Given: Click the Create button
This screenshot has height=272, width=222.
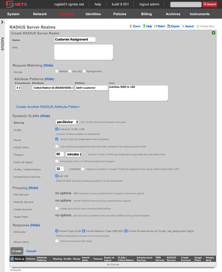Looking at the screenshot, I should pyautogui.click(x=17, y=251).
